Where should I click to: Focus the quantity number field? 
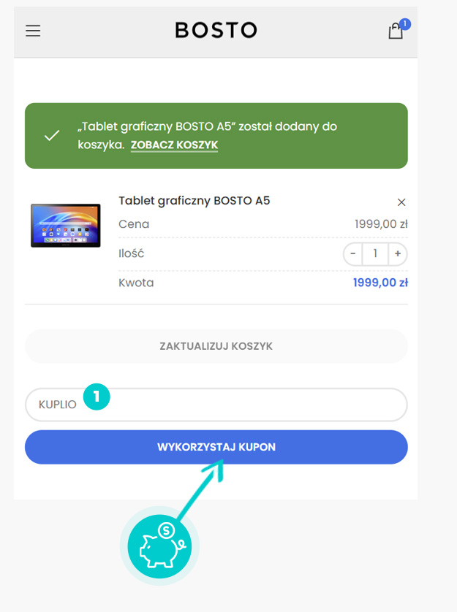(x=375, y=253)
